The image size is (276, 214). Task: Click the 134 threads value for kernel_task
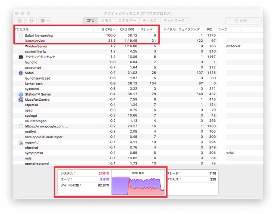tap(153, 83)
